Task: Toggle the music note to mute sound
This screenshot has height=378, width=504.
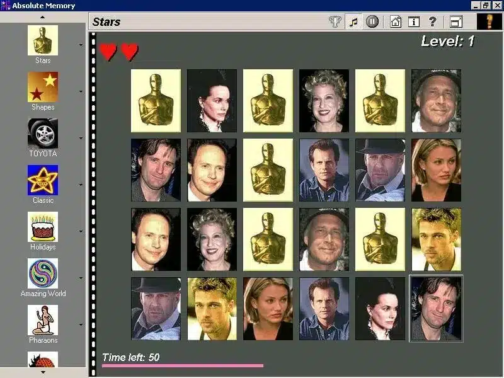Action: pos(354,21)
